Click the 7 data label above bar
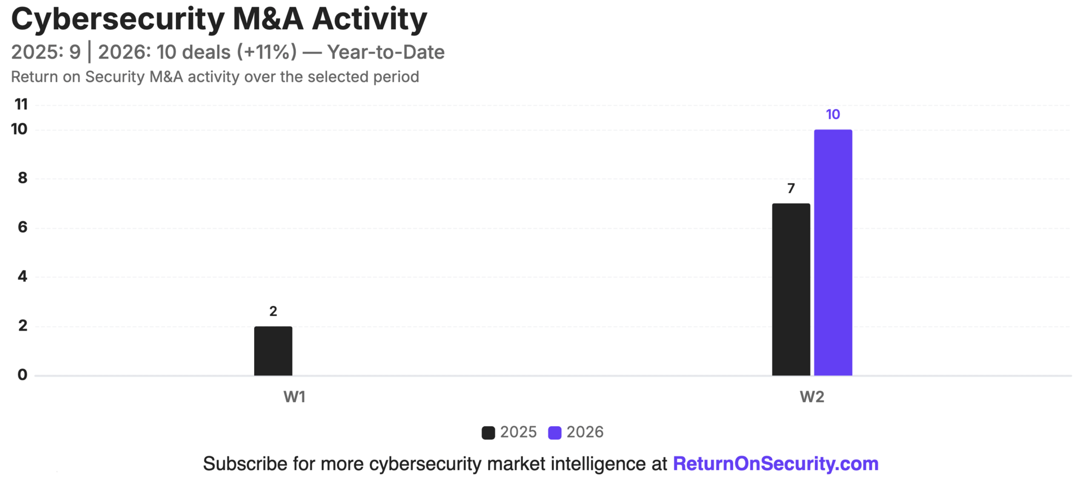The width and height of the screenshot is (1082, 477). pyautogui.click(x=791, y=188)
